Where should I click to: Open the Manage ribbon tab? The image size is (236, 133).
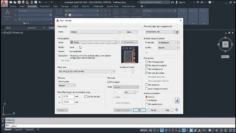click(65, 6)
